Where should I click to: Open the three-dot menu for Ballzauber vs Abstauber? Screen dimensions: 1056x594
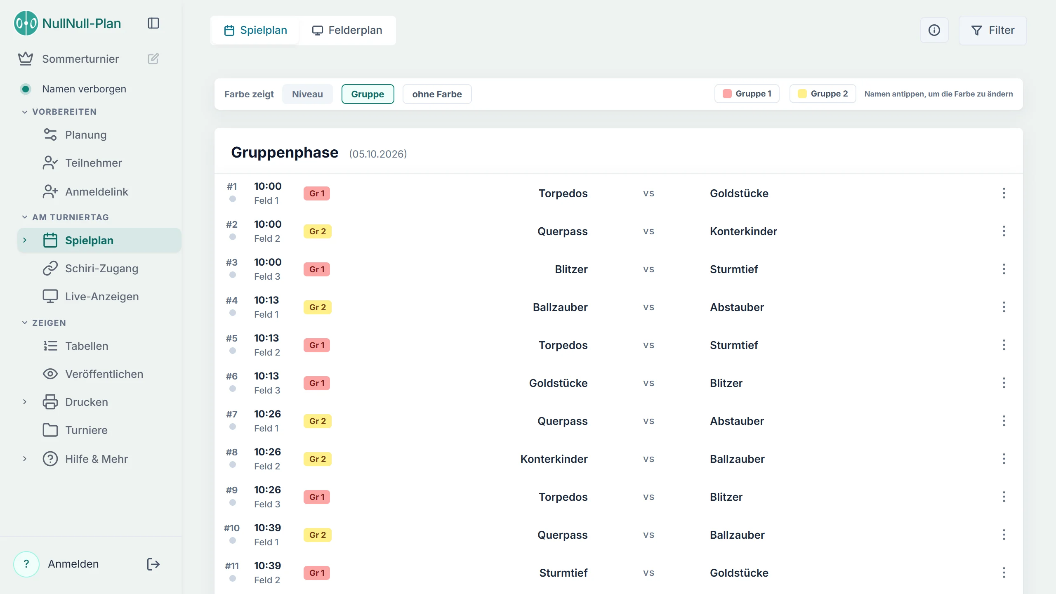pyautogui.click(x=1004, y=307)
